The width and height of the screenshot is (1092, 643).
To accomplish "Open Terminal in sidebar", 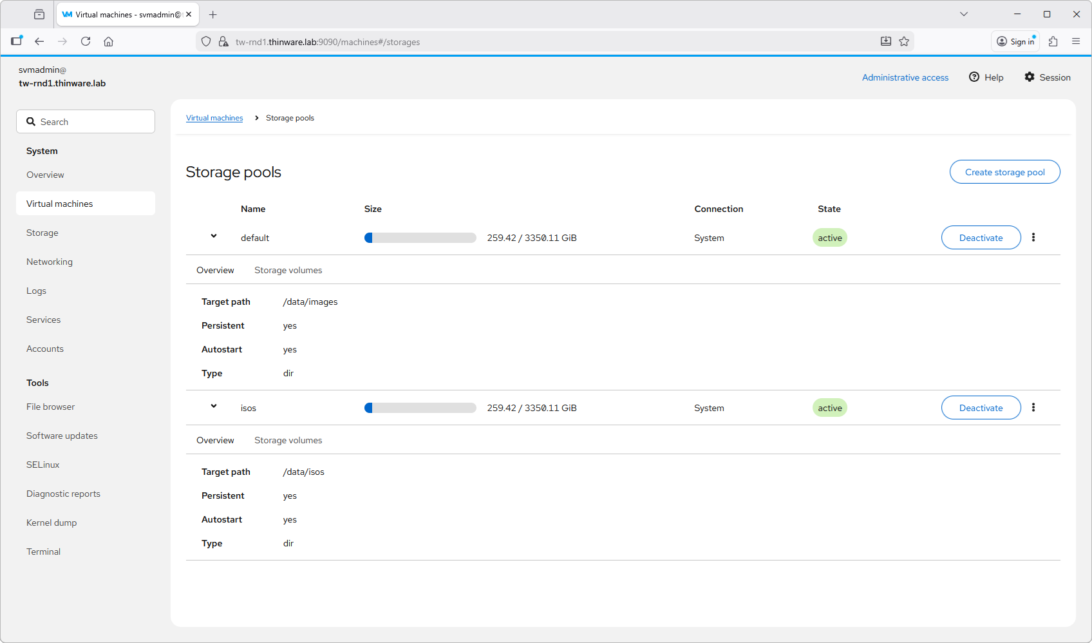I will point(86,552).
